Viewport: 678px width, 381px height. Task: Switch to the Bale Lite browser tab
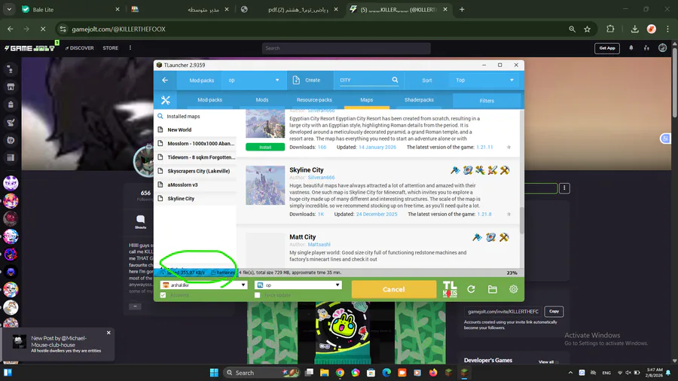click(x=72, y=10)
